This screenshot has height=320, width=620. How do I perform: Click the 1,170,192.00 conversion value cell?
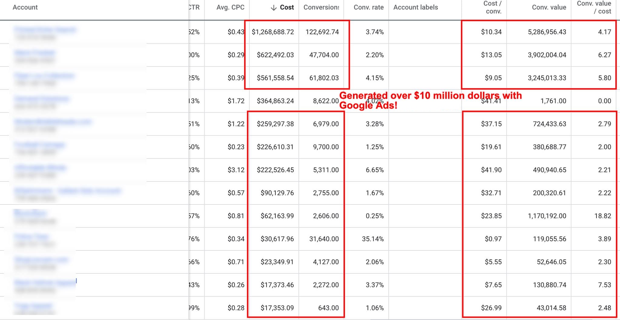click(547, 216)
